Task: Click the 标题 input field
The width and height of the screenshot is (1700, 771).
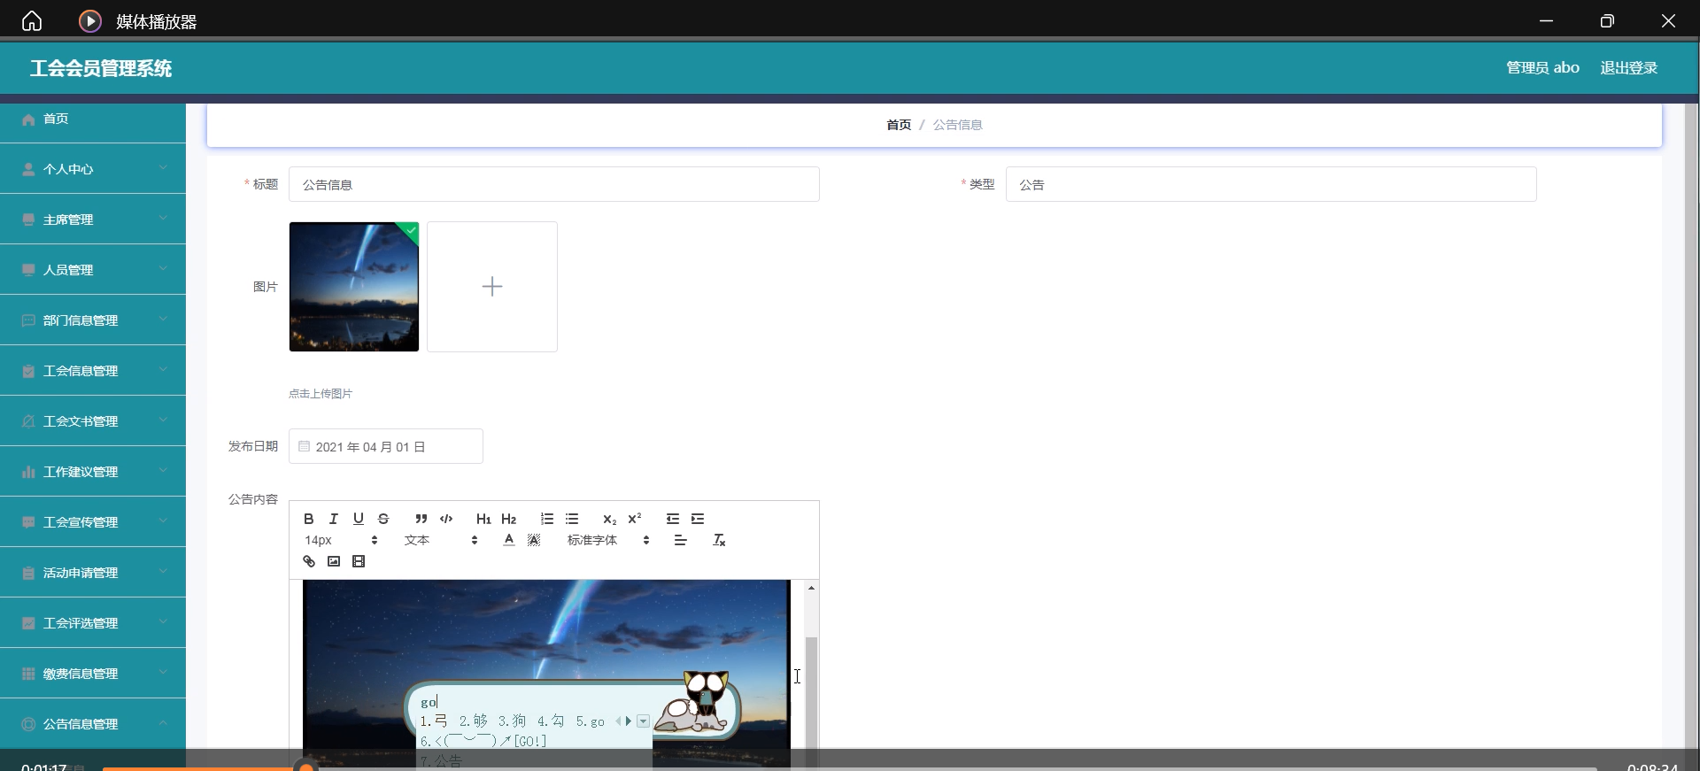Action: pyautogui.click(x=554, y=184)
